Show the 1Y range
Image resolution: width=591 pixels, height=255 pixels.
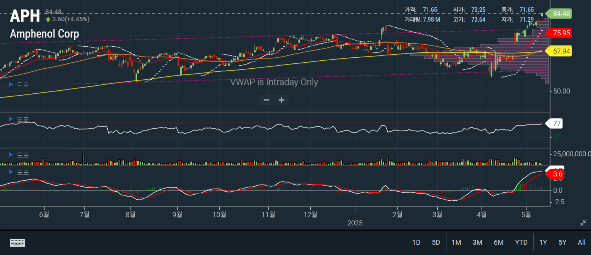[x=543, y=242]
